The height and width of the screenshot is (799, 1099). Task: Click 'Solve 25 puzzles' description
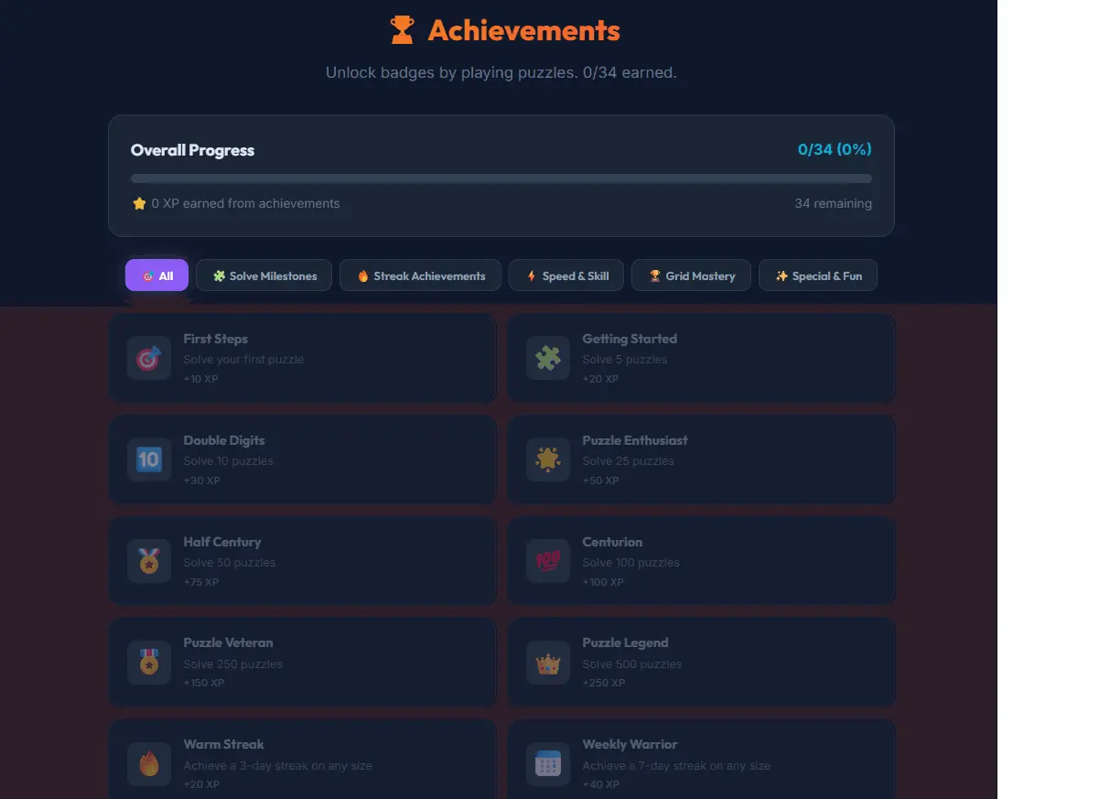click(x=628, y=460)
